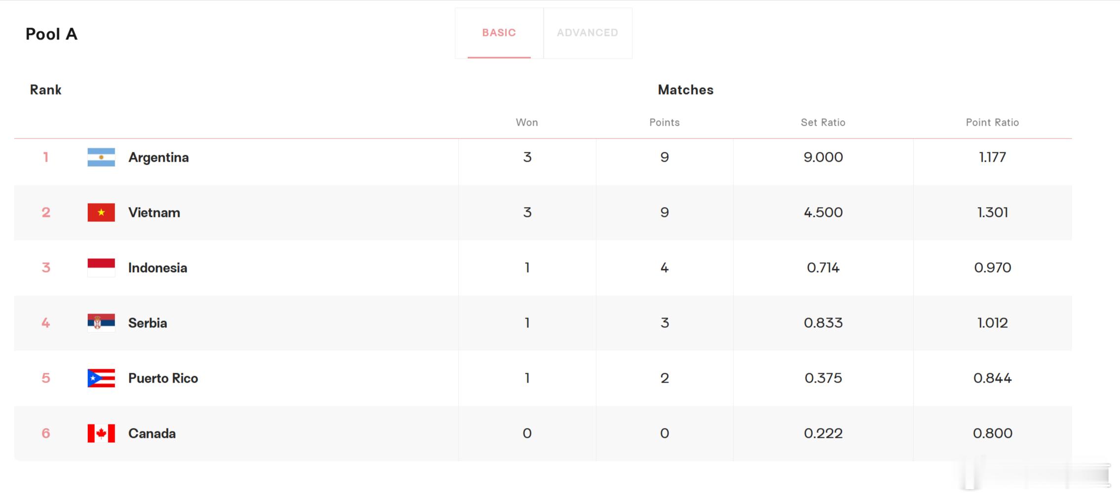Select Canada's point ratio 0.800
The image size is (1120, 501).
992,433
